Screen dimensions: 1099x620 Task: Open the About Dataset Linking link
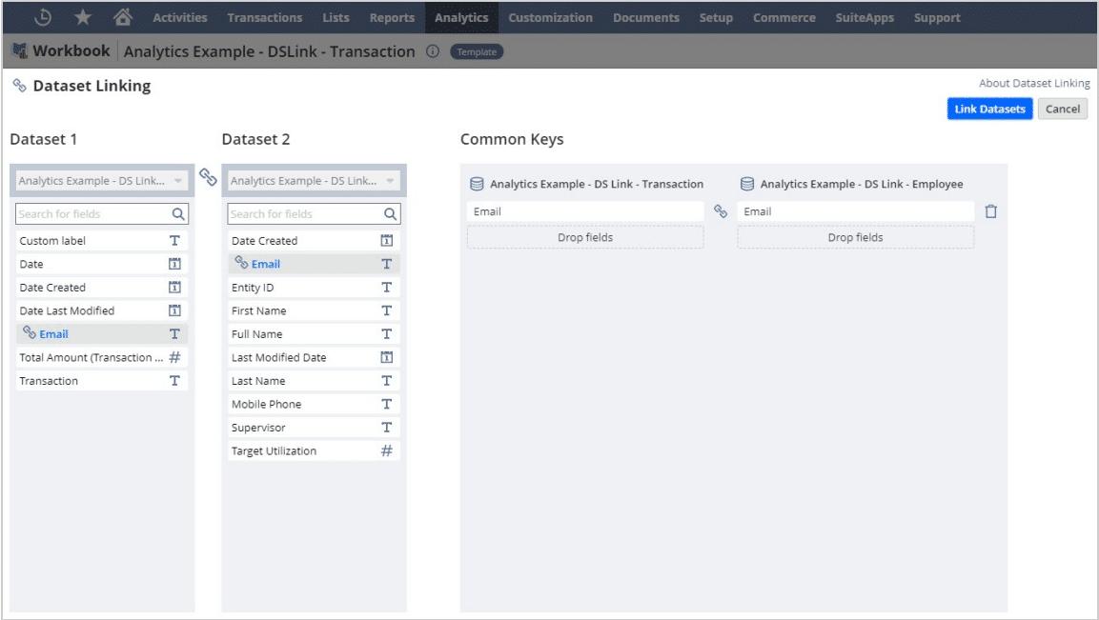pyautogui.click(x=1034, y=84)
